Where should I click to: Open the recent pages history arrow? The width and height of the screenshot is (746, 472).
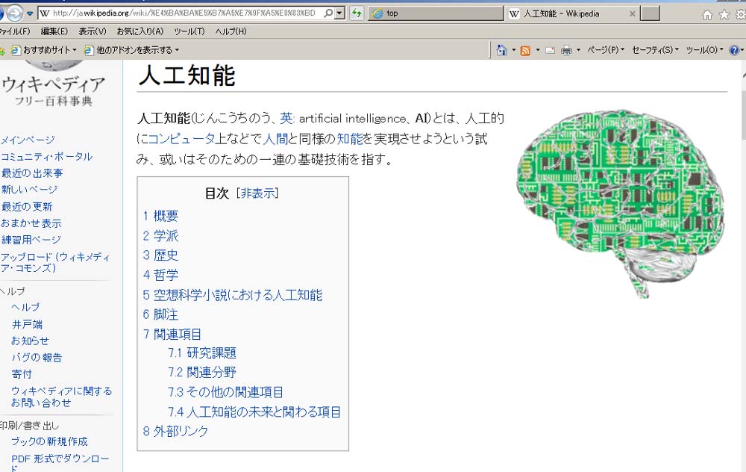[x=30, y=13]
